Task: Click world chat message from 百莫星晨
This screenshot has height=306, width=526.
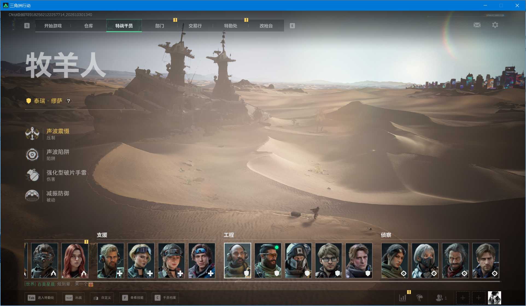Action: point(59,284)
